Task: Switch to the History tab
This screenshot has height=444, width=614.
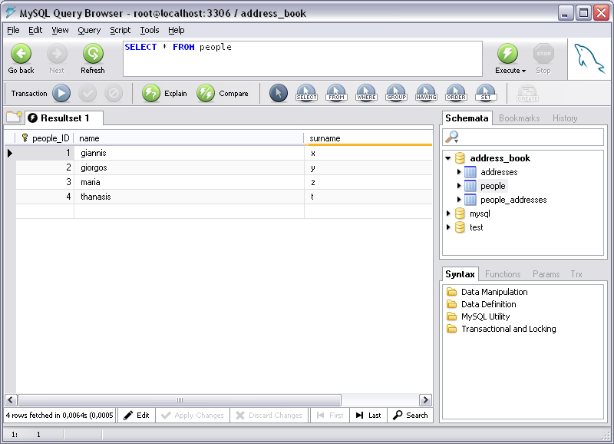Action: [565, 118]
